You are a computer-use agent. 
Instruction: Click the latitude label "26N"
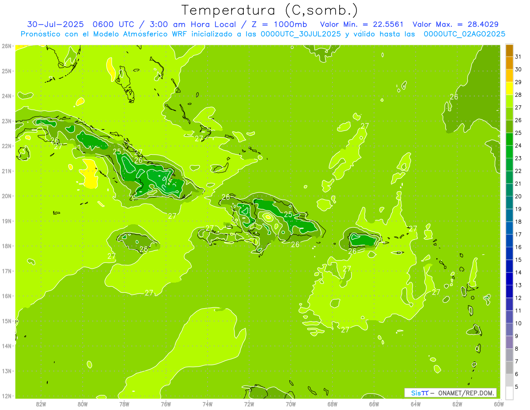pyautogui.click(x=7, y=46)
